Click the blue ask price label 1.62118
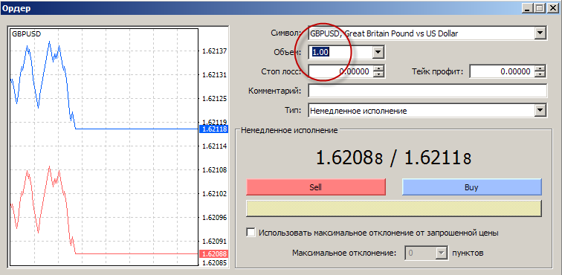The width and height of the screenshot is (562, 275). tap(214, 129)
